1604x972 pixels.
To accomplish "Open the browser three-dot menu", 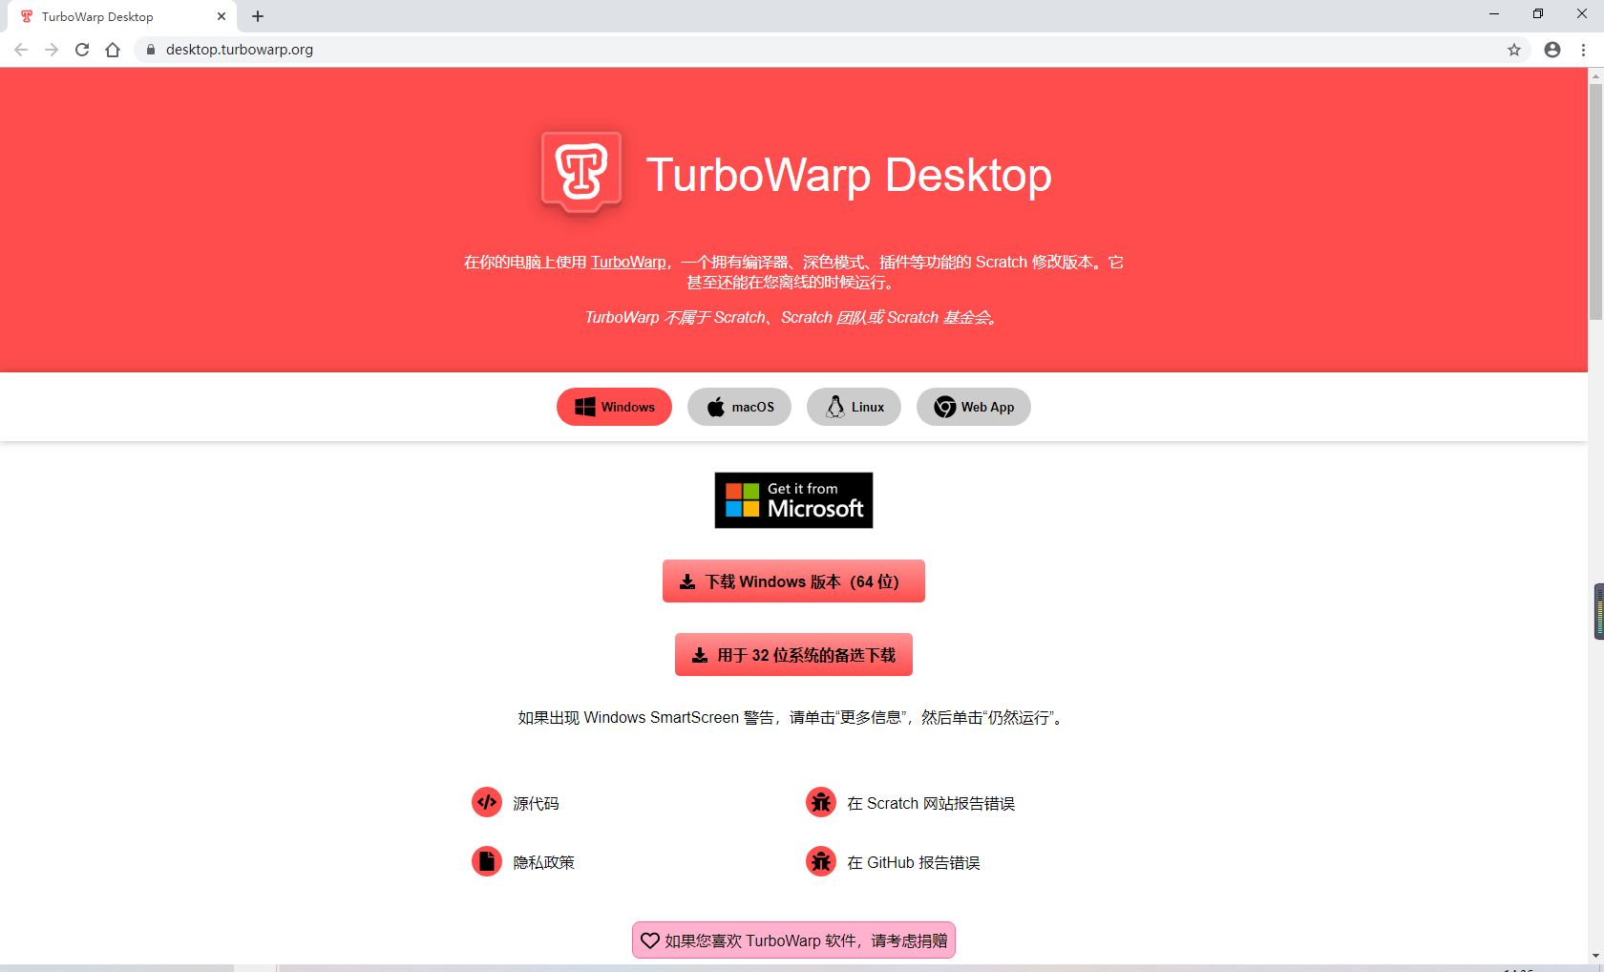I will [x=1583, y=50].
